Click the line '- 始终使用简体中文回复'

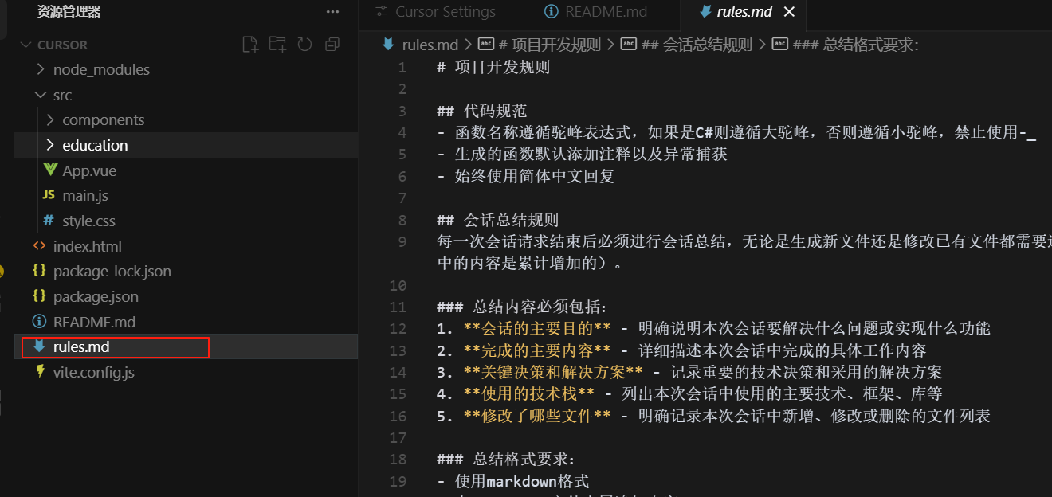(526, 176)
